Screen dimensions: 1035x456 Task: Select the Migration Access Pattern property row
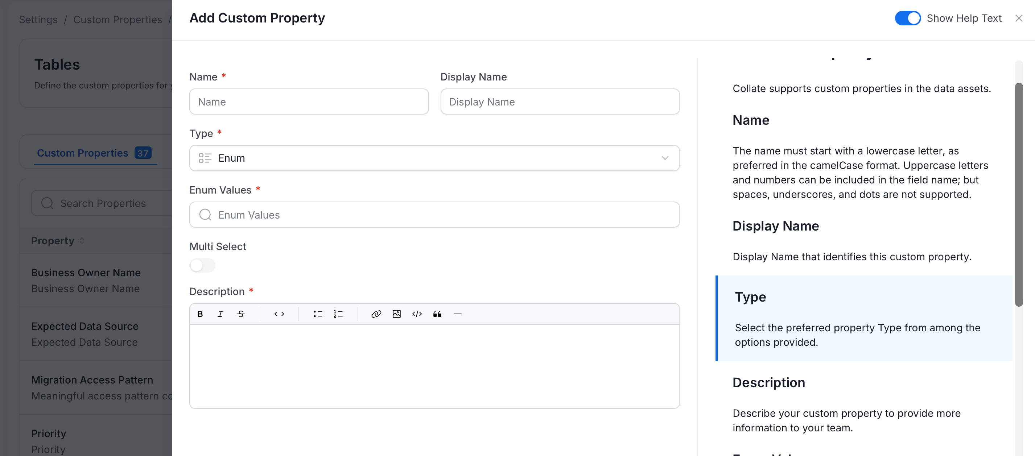point(96,388)
